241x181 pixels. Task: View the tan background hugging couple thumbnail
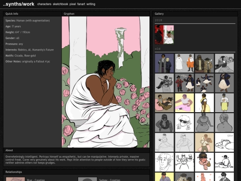204,143
